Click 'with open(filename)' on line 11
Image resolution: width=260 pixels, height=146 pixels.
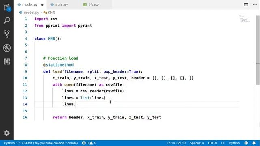(x=74, y=85)
